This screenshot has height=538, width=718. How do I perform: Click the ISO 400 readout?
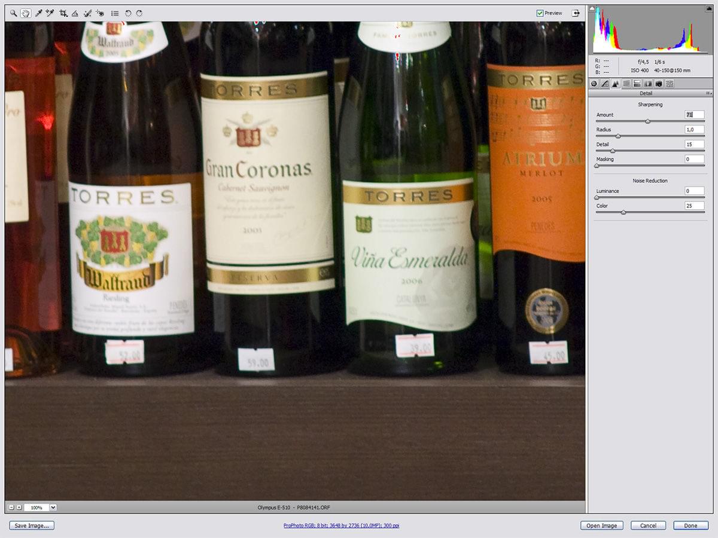[x=640, y=71]
